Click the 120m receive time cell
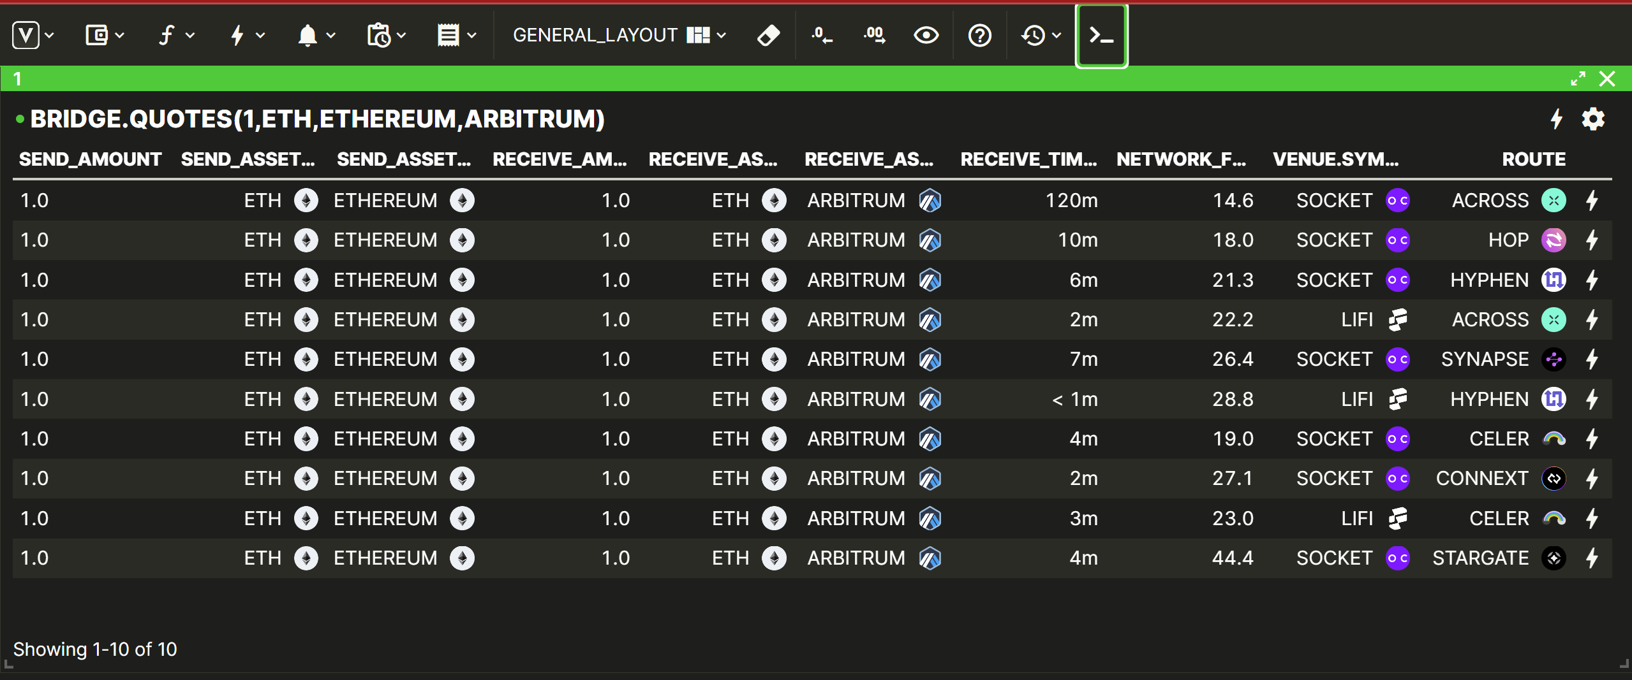Screen dimensions: 1632x680 pos(1071,201)
